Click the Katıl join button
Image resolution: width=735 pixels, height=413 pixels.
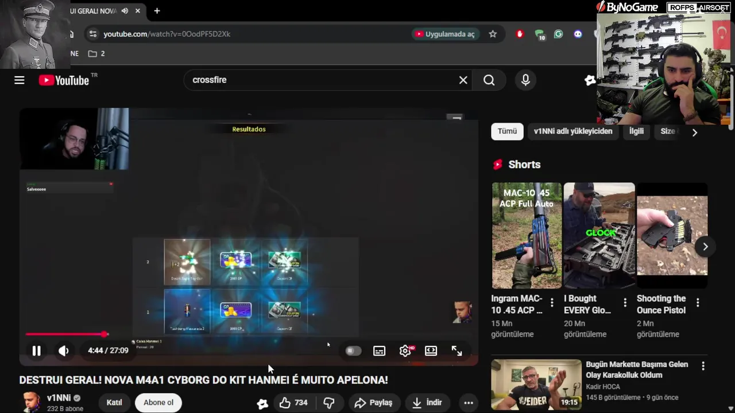click(114, 403)
